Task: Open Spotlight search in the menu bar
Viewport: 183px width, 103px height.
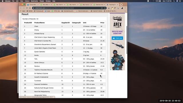Action: (x=174, y=1)
